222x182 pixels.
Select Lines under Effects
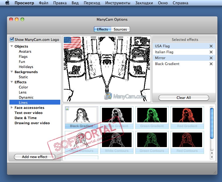(x=35, y=102)
